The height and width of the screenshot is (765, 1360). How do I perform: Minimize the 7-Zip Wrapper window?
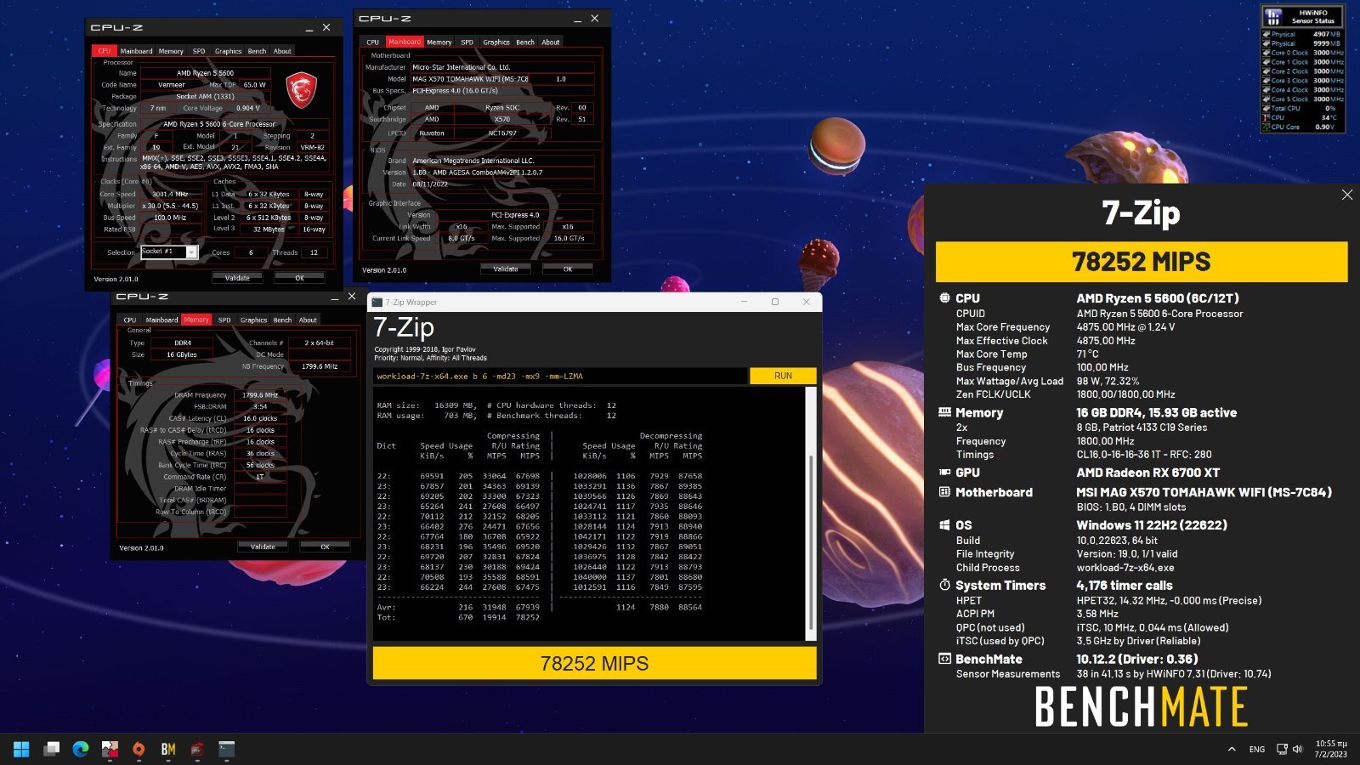tap(744, 302)
